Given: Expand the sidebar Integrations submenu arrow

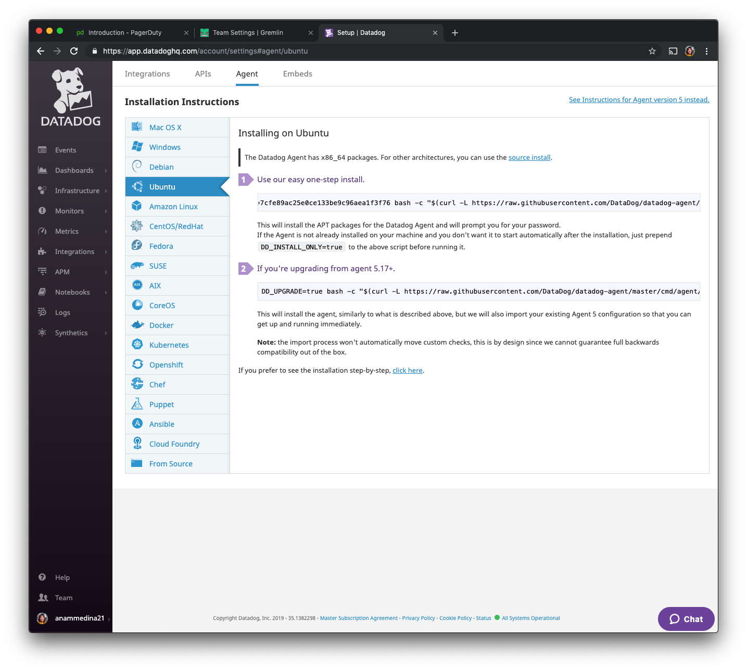Looking at the screenshot, I should (x=106, y=252).
